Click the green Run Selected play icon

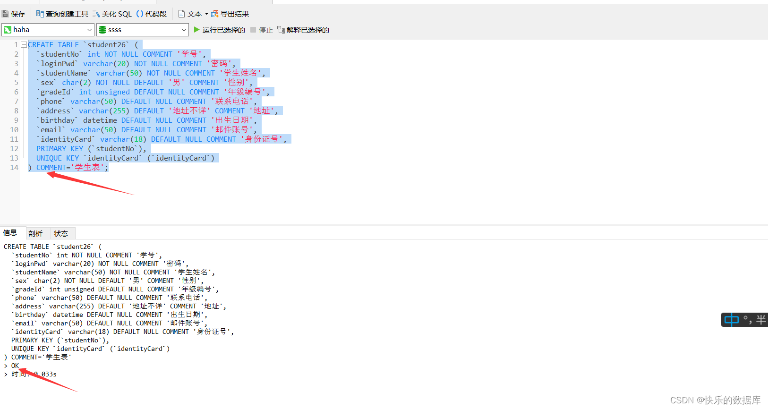197,30
